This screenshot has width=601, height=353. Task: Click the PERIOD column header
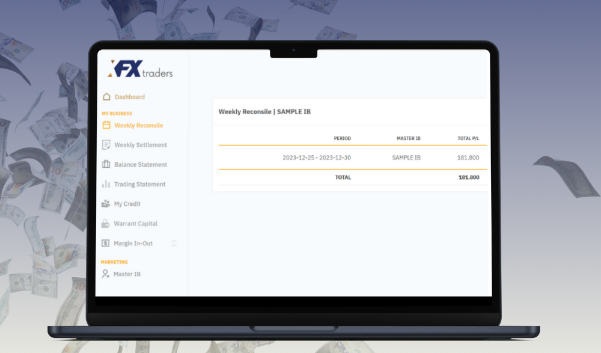click(342, 139)
